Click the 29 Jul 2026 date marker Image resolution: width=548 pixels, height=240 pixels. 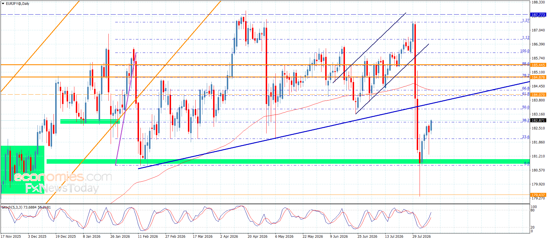(x=421, y=236)
